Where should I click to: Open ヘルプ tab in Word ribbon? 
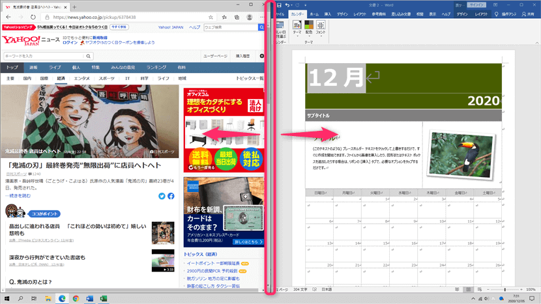tap(446, 14)
